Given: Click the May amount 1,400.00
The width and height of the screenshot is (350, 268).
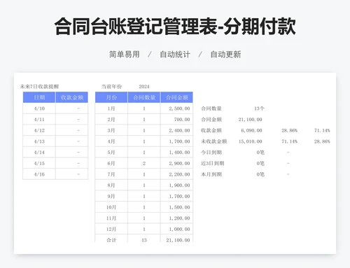Looking at the screenshot, I should [179, 153].
